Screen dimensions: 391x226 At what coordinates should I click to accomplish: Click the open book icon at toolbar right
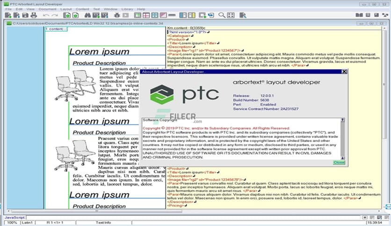point(359,15)
